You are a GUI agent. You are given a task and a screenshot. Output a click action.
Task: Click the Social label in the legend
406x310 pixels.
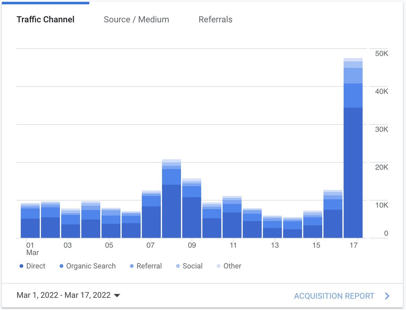coord(193,266)
